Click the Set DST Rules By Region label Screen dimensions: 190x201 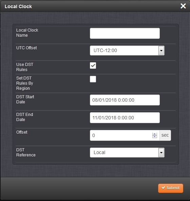click(x=25, y=83)
